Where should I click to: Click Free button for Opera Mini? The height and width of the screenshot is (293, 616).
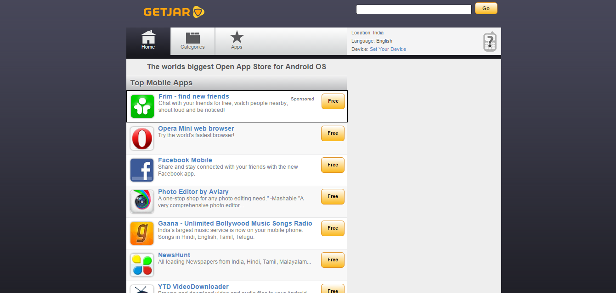point(333,133)
